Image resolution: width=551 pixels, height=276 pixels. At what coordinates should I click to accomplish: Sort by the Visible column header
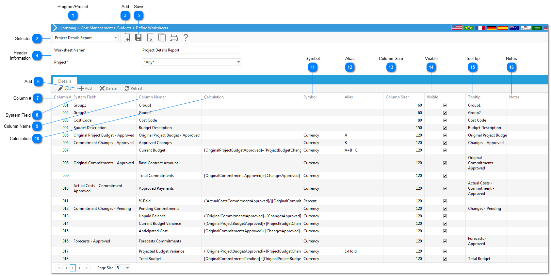pyautogui.click(x=432, y=97)
